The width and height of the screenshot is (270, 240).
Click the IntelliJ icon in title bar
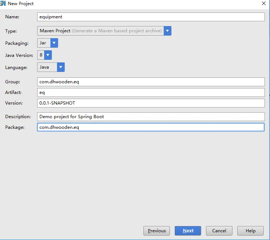pyautogui.click(x=3, y=3)
